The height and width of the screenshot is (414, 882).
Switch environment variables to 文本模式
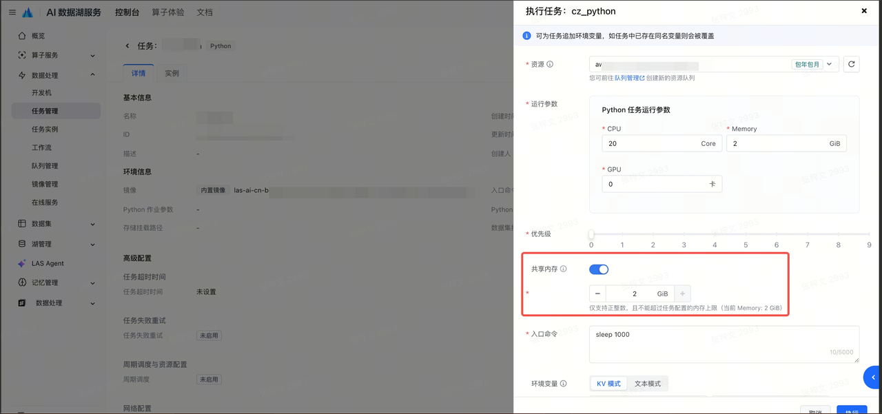point(647,384)
